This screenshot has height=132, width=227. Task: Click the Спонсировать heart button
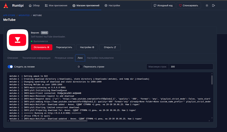189,6
